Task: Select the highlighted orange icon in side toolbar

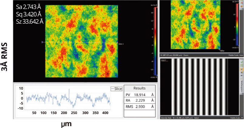Action: pos(241,69)
